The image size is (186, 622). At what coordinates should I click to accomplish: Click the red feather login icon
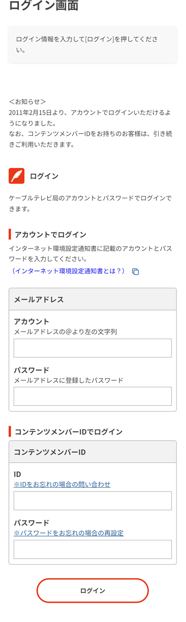click(x=17, y=176)
